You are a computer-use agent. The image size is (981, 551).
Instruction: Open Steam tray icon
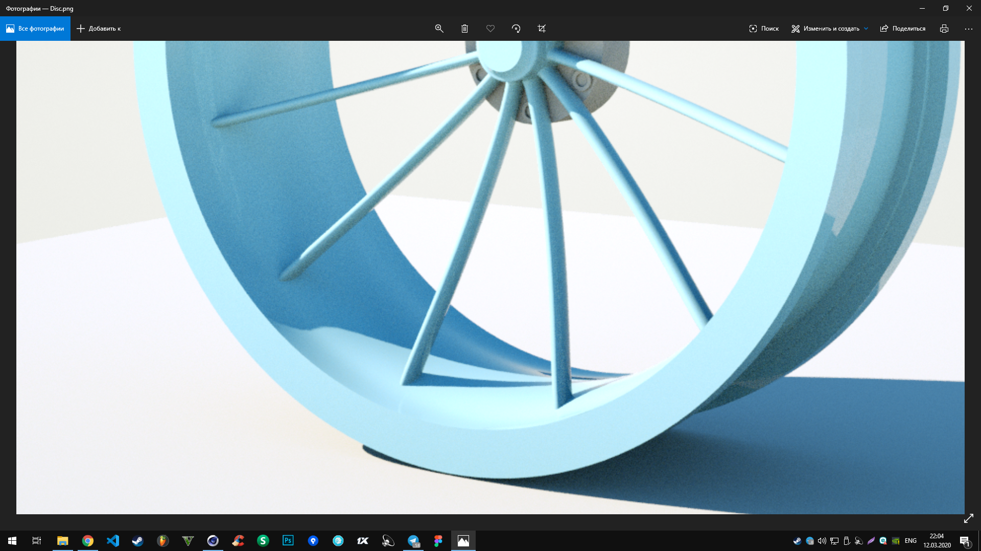point(797,541)
